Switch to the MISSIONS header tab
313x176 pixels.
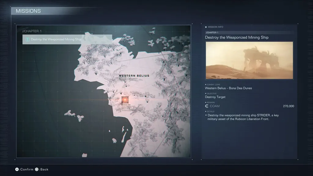click(28, 11)
